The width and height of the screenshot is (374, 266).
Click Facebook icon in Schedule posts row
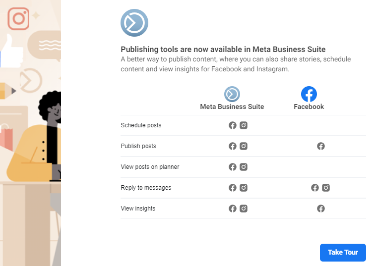[233, 125]
